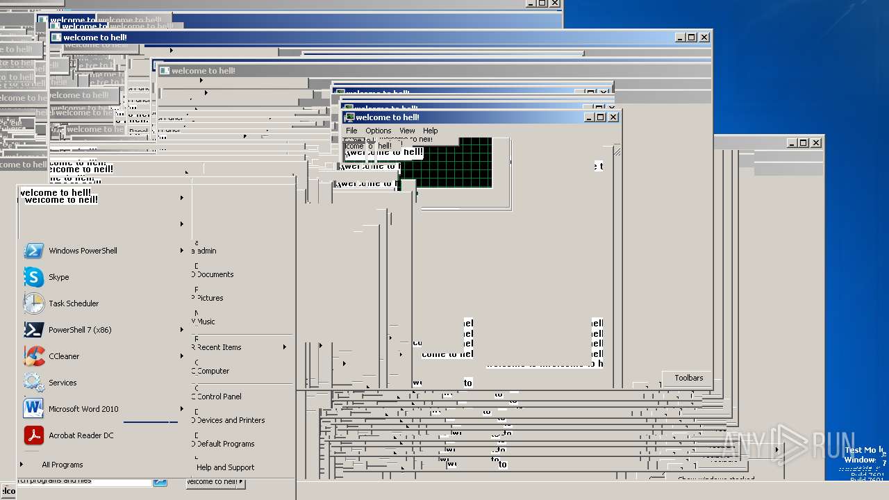Click the Skype label text
This screenshot has width=889, height=500.
(x=59, y=277)
